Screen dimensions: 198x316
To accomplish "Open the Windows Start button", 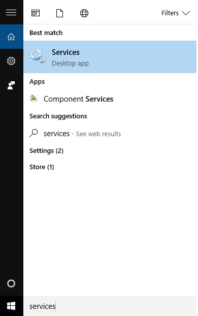I will (11, 306).
